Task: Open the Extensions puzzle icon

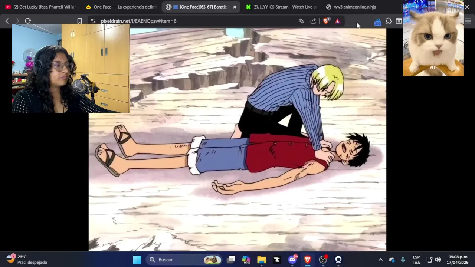Action: click(x=389, y=21)
